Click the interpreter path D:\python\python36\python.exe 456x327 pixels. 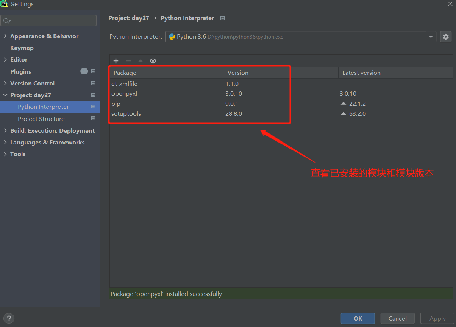245,37
